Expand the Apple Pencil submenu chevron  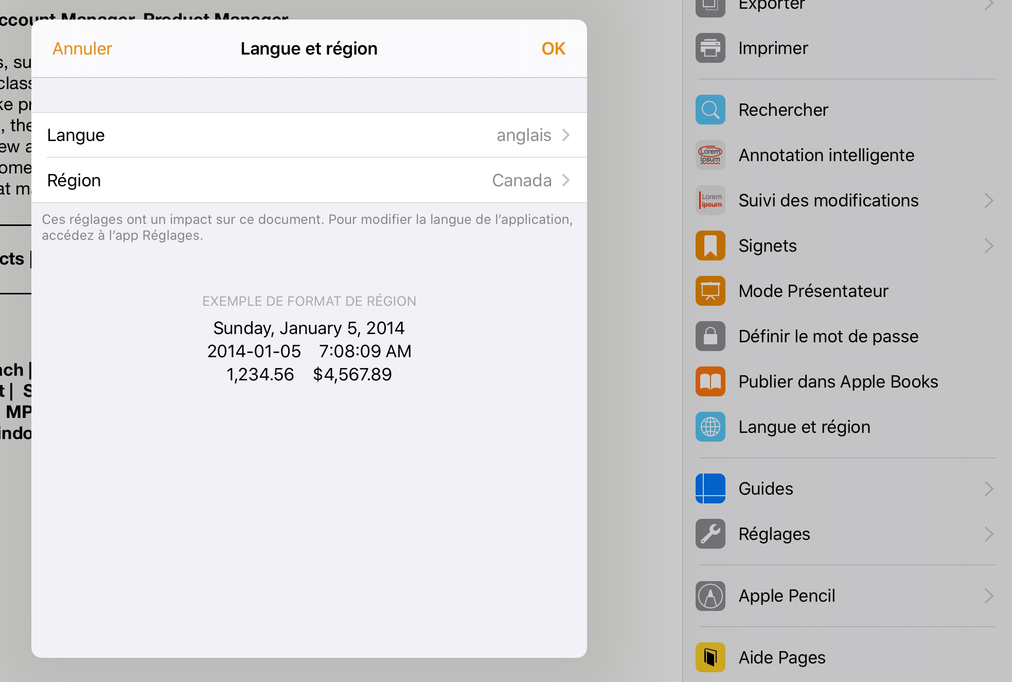(x=988, y=596)
